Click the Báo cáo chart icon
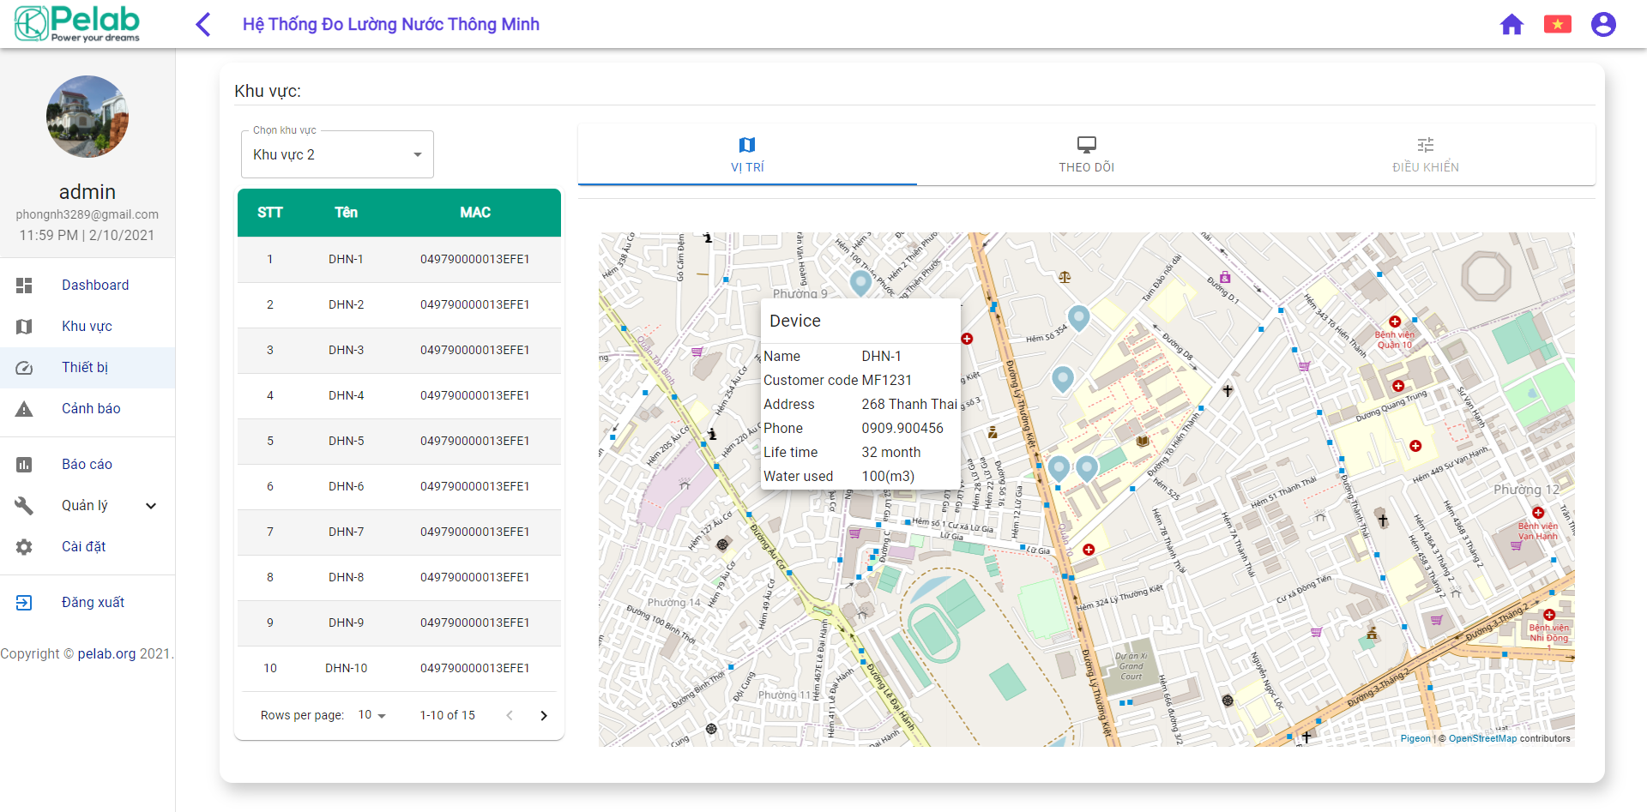This screenshot has width=1647, height=812. (x=24, y=465)
